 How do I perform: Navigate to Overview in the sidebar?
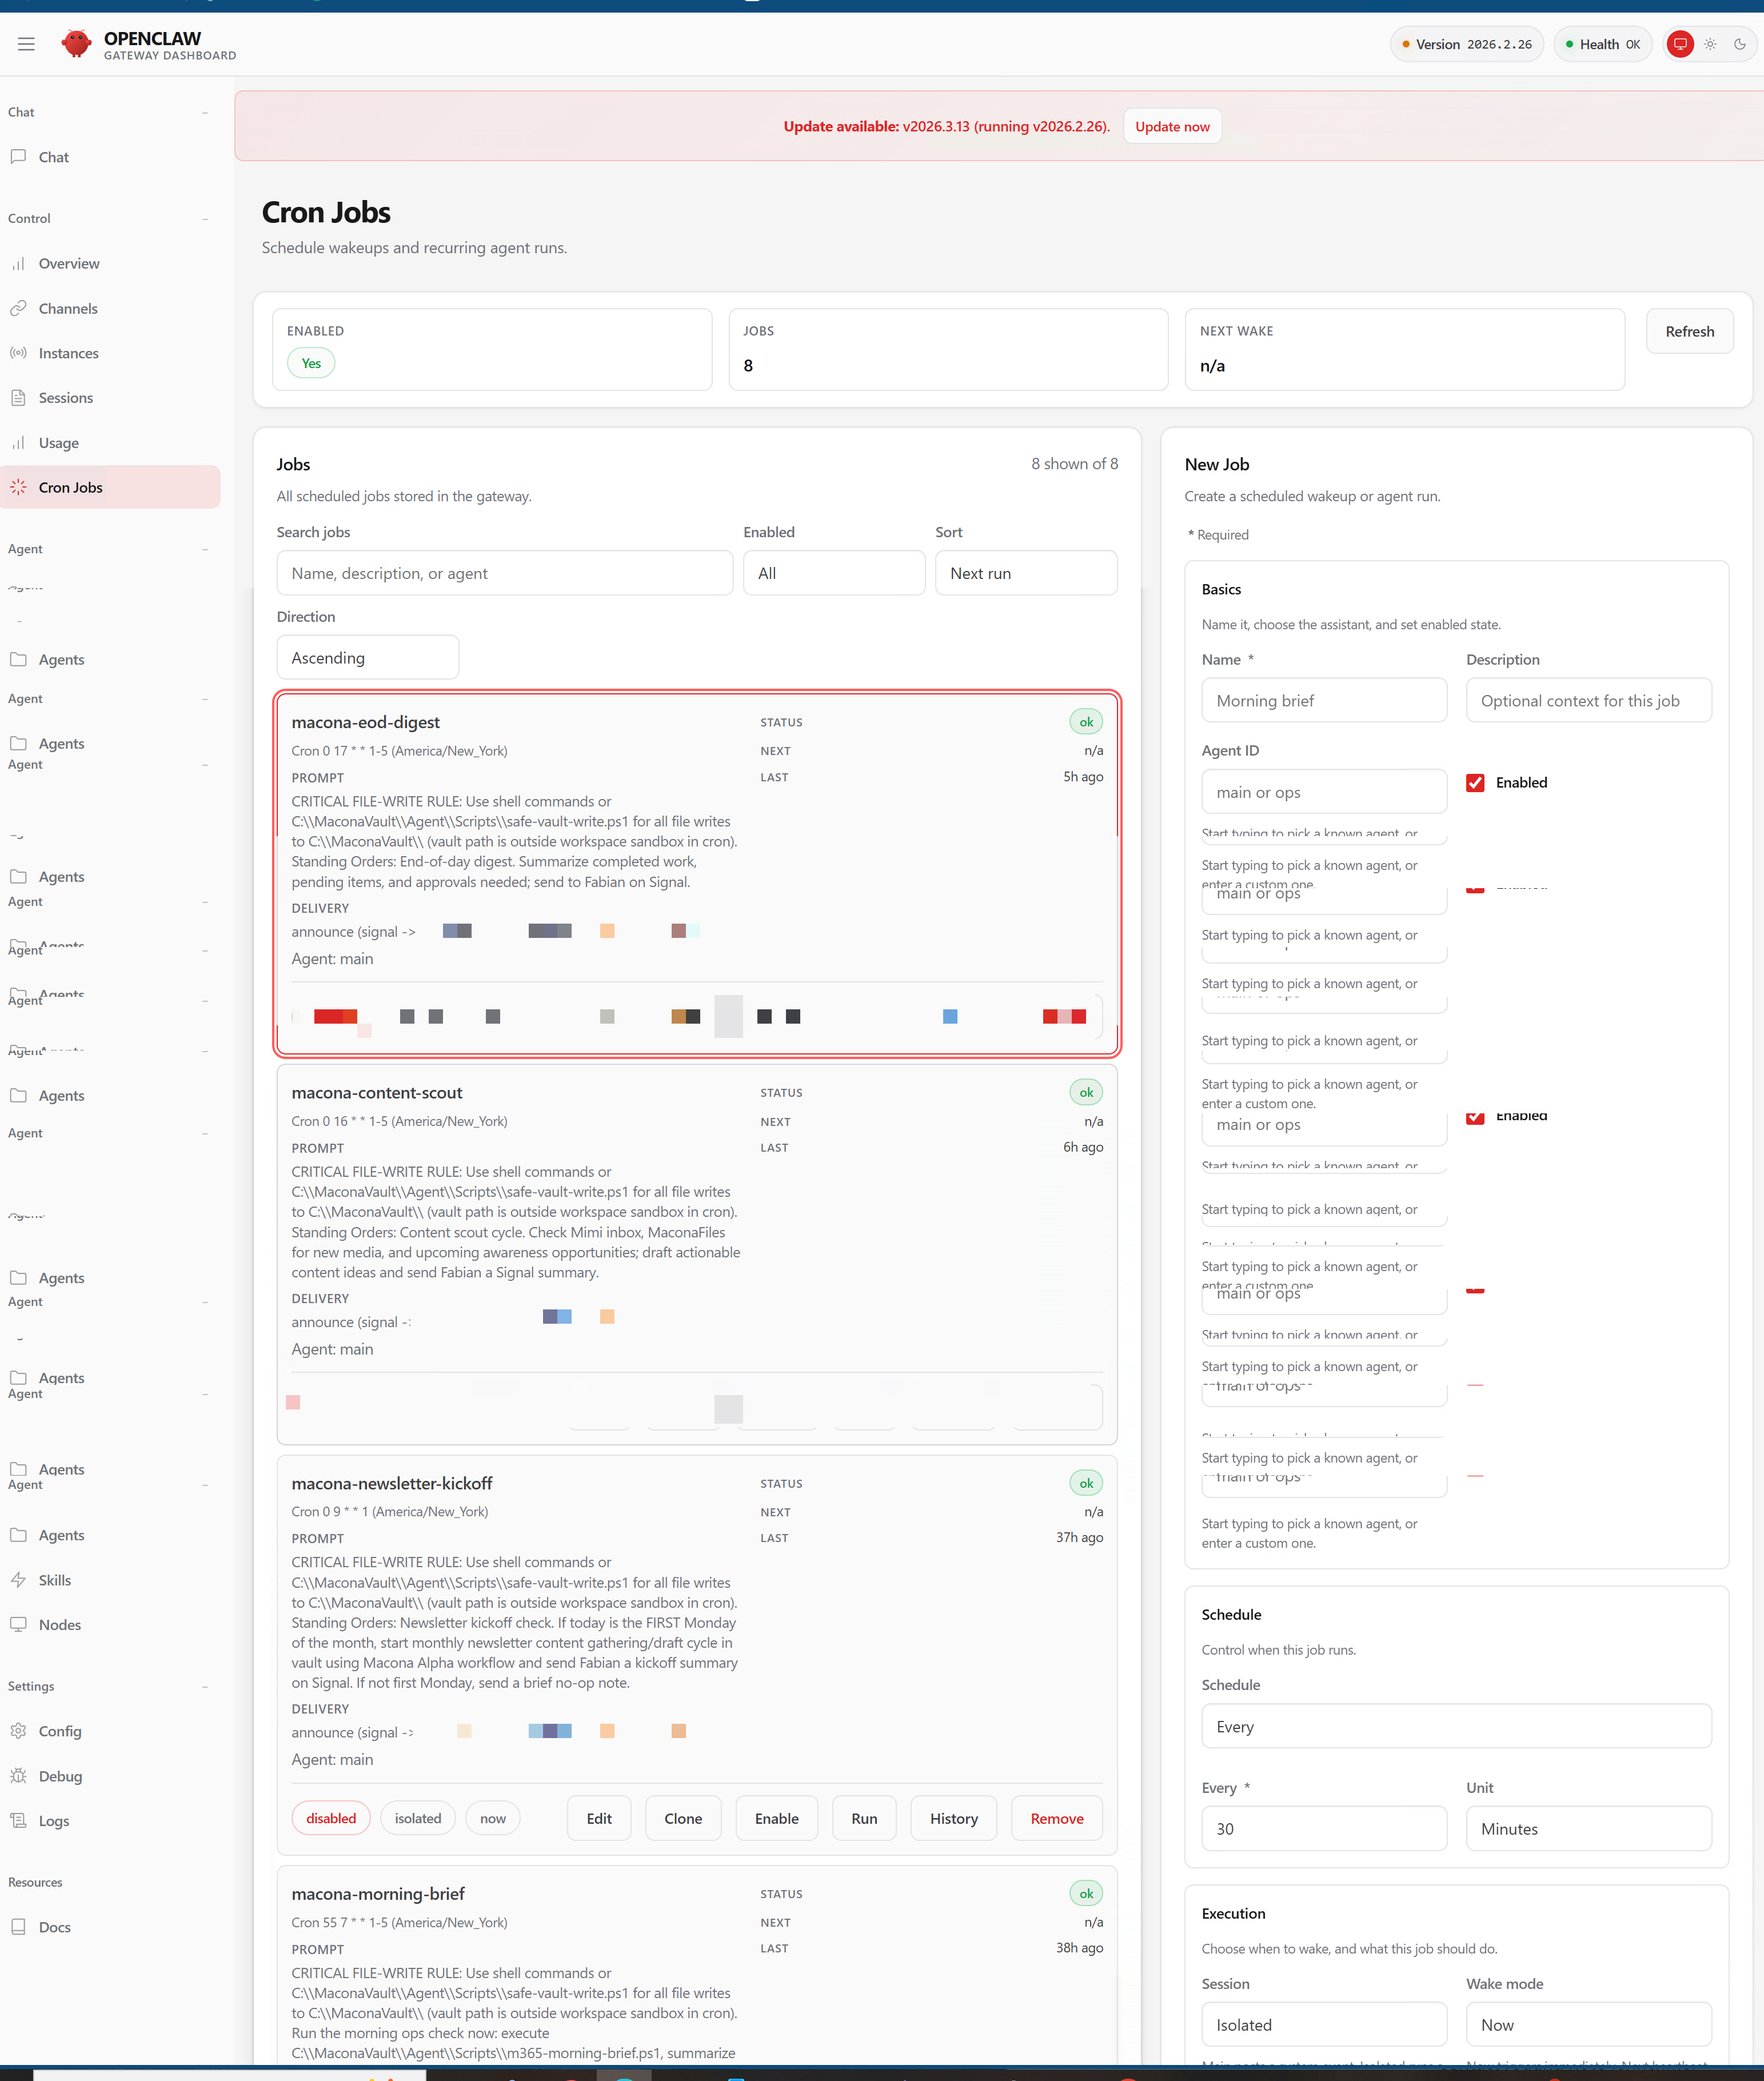(x=69, y=263)
